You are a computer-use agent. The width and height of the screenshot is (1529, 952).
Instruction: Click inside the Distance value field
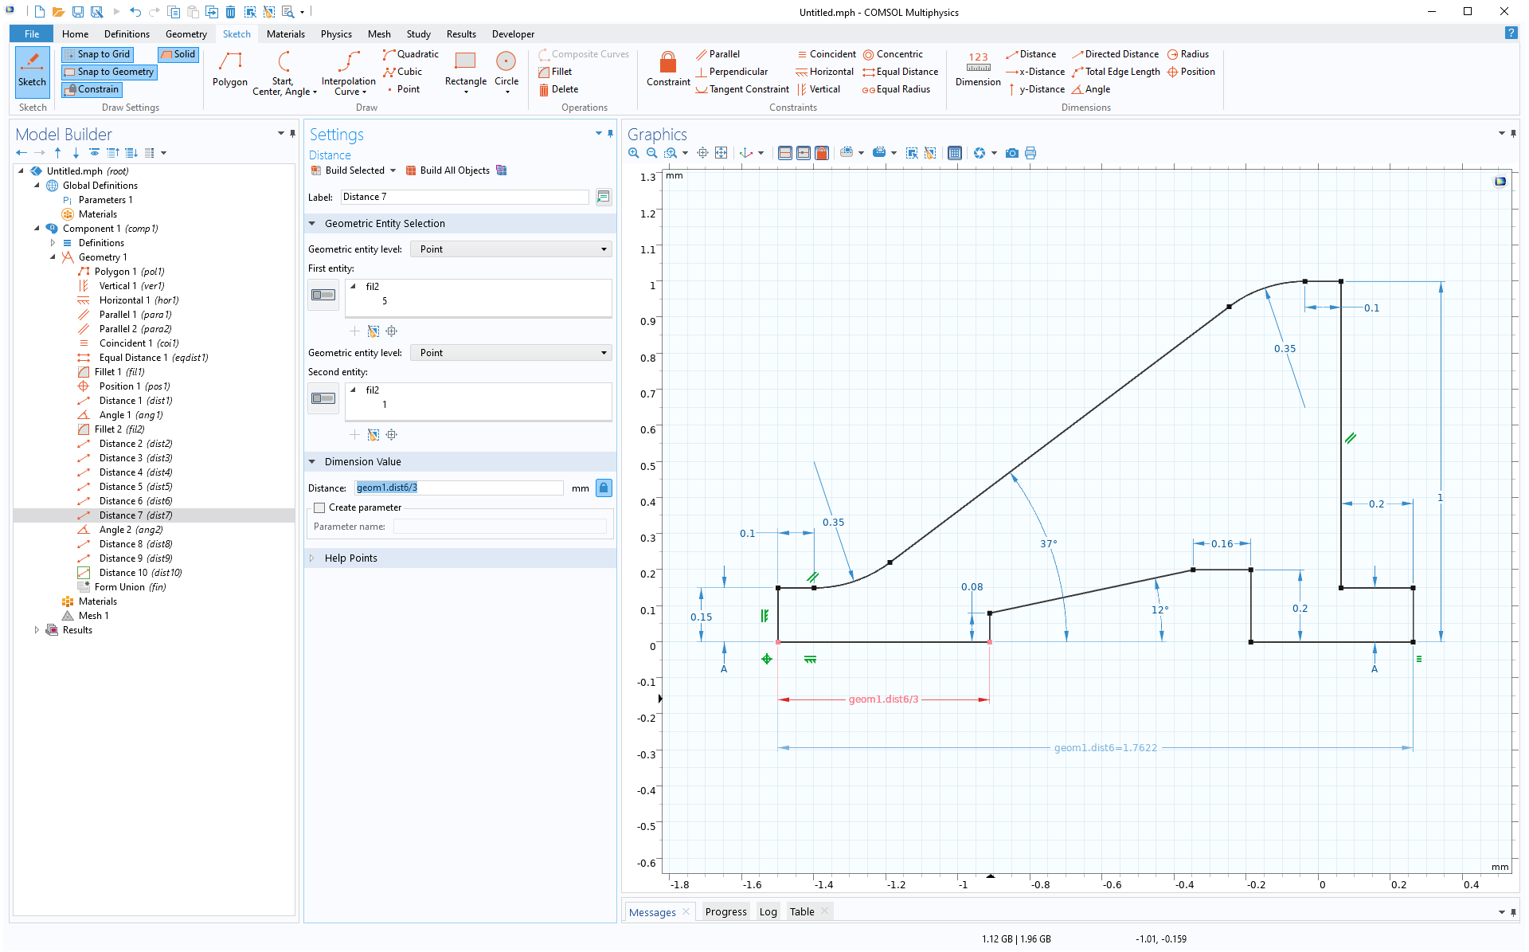[x=458, y=487]
